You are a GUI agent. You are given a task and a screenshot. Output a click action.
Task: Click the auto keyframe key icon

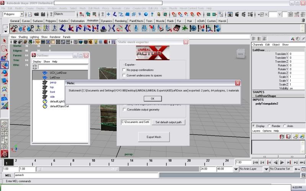click(x=297, y=169)
